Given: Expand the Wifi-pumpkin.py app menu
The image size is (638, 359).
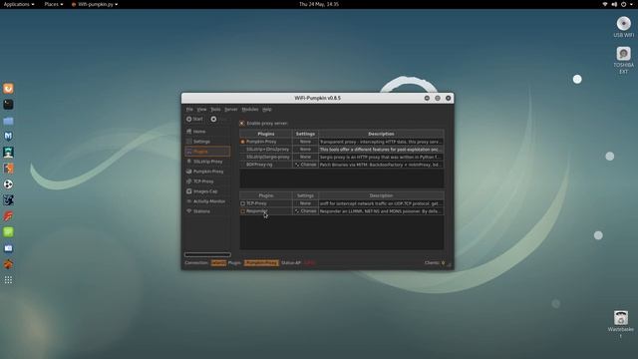Looking at the screenshot, I should pos(95,4).
